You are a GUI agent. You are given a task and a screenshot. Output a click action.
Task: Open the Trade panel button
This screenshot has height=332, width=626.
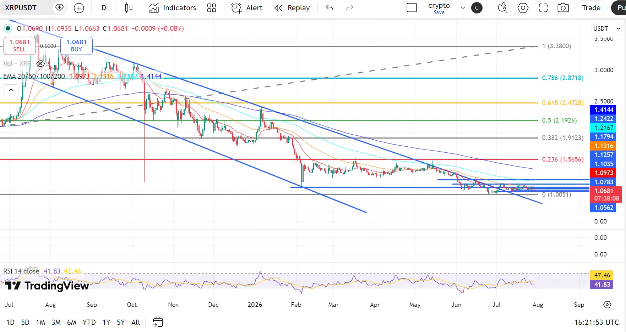pyautogui.click(x=591, y=8)
